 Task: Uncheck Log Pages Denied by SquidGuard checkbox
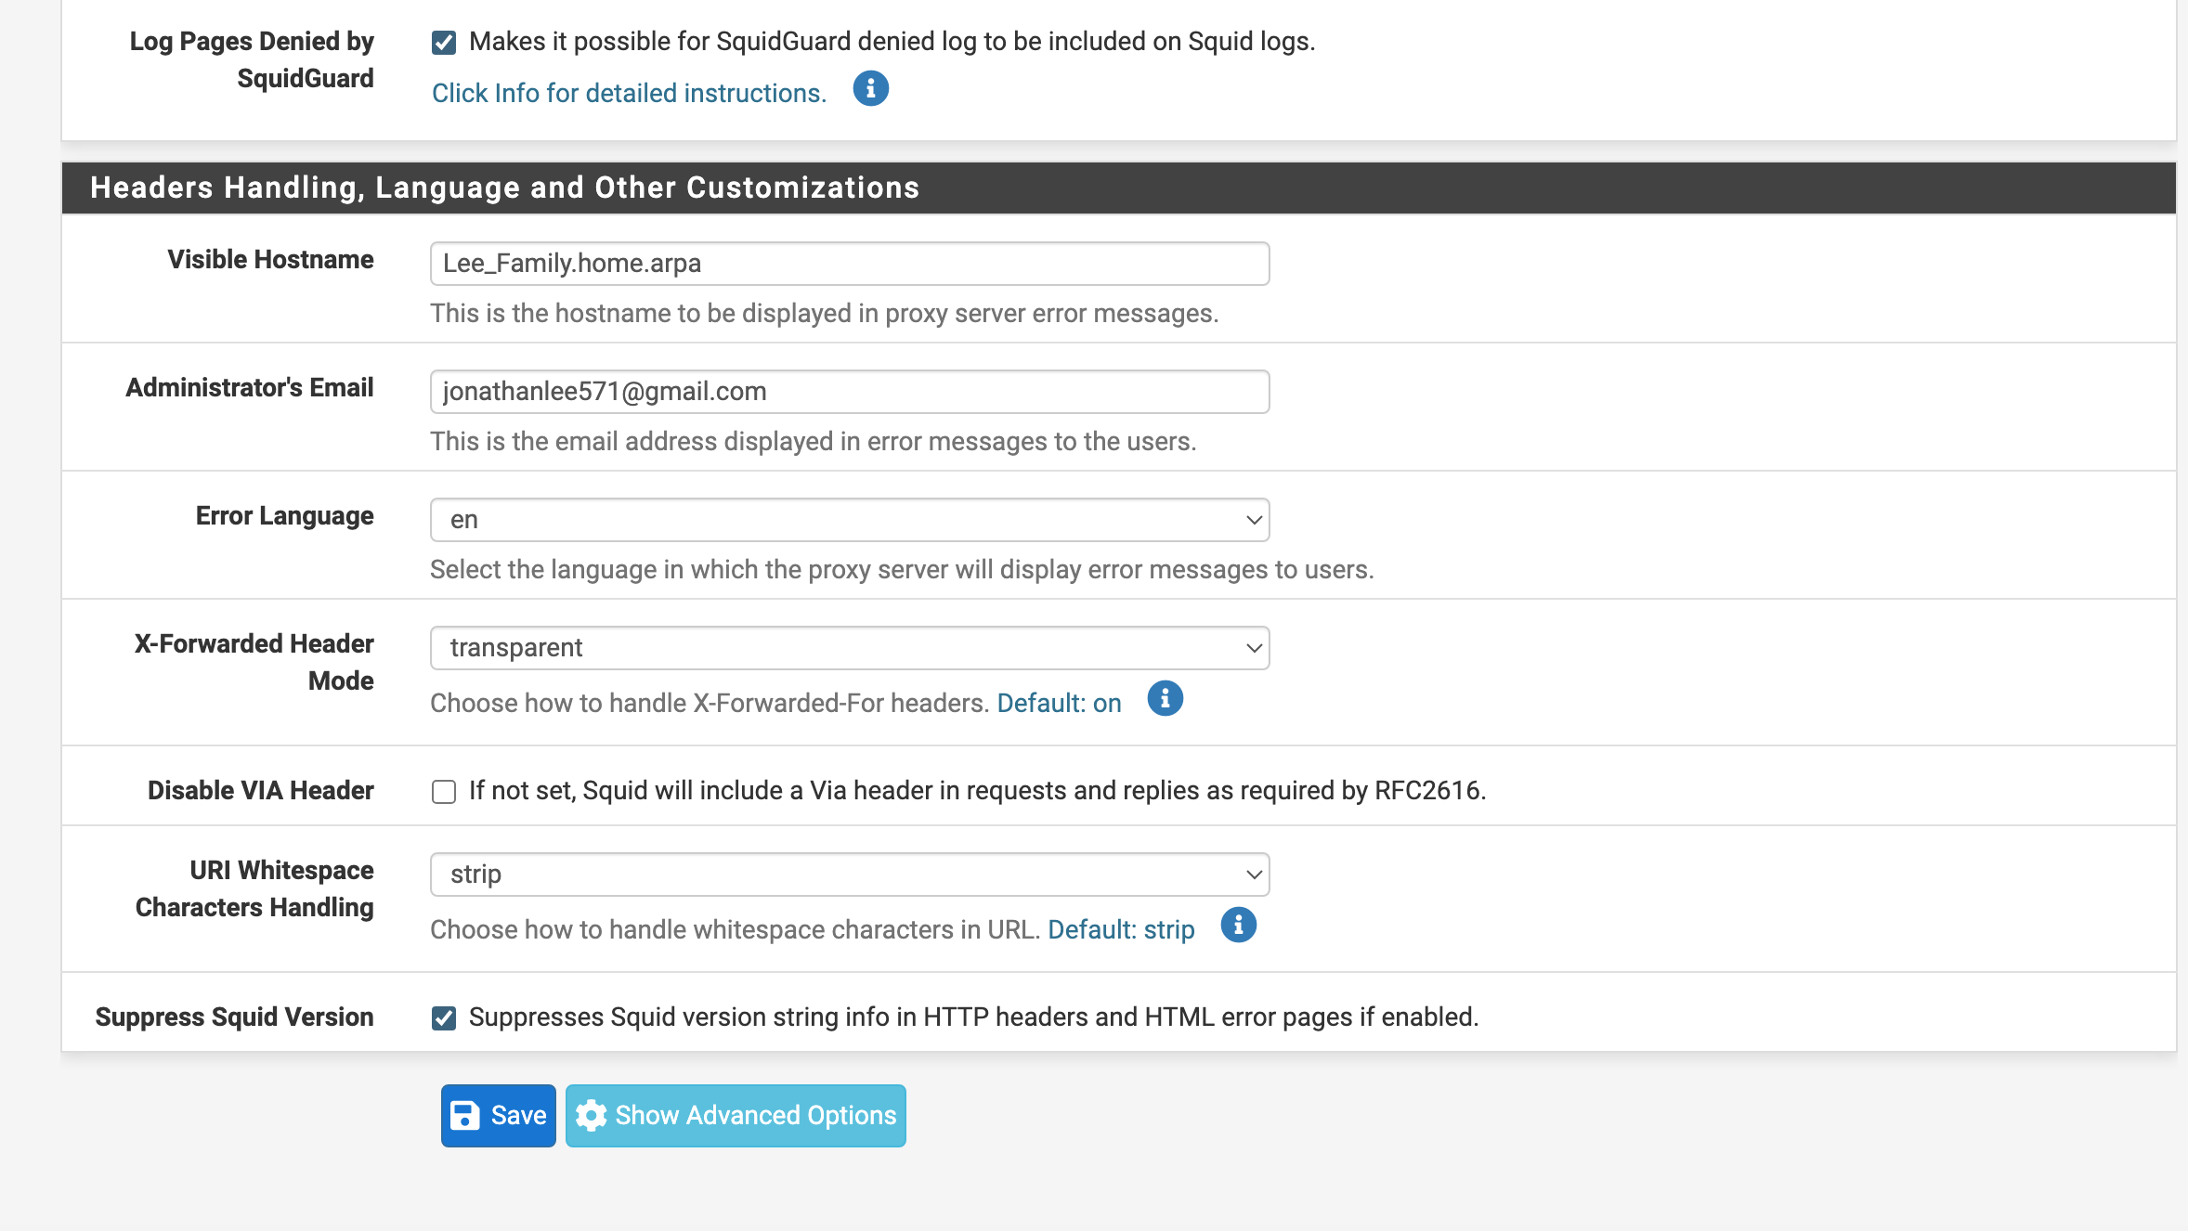(x=444, y=43)
